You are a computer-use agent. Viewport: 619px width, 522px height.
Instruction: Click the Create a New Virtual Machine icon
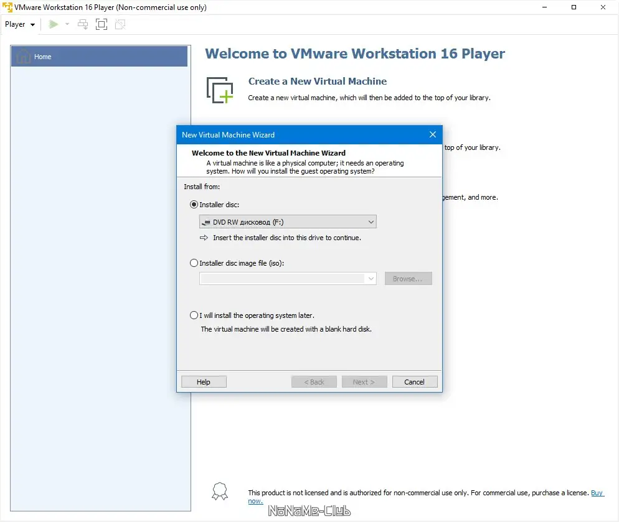(x=220, y=90)
